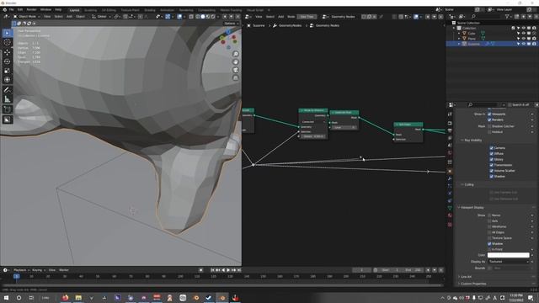
Task: Collapse the Ray Visibility panel
Action: click(x=473, y=141)
